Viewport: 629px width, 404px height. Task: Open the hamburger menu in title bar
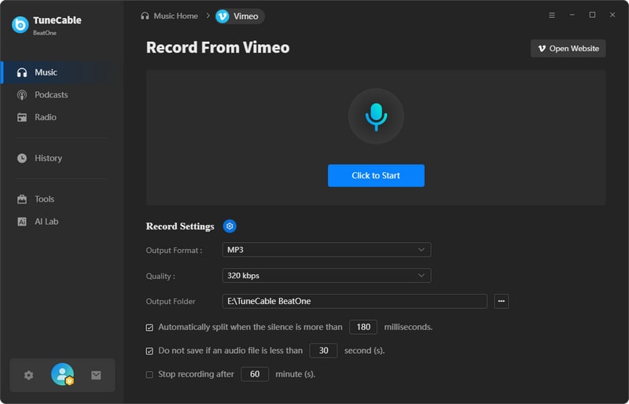point(552,15)
